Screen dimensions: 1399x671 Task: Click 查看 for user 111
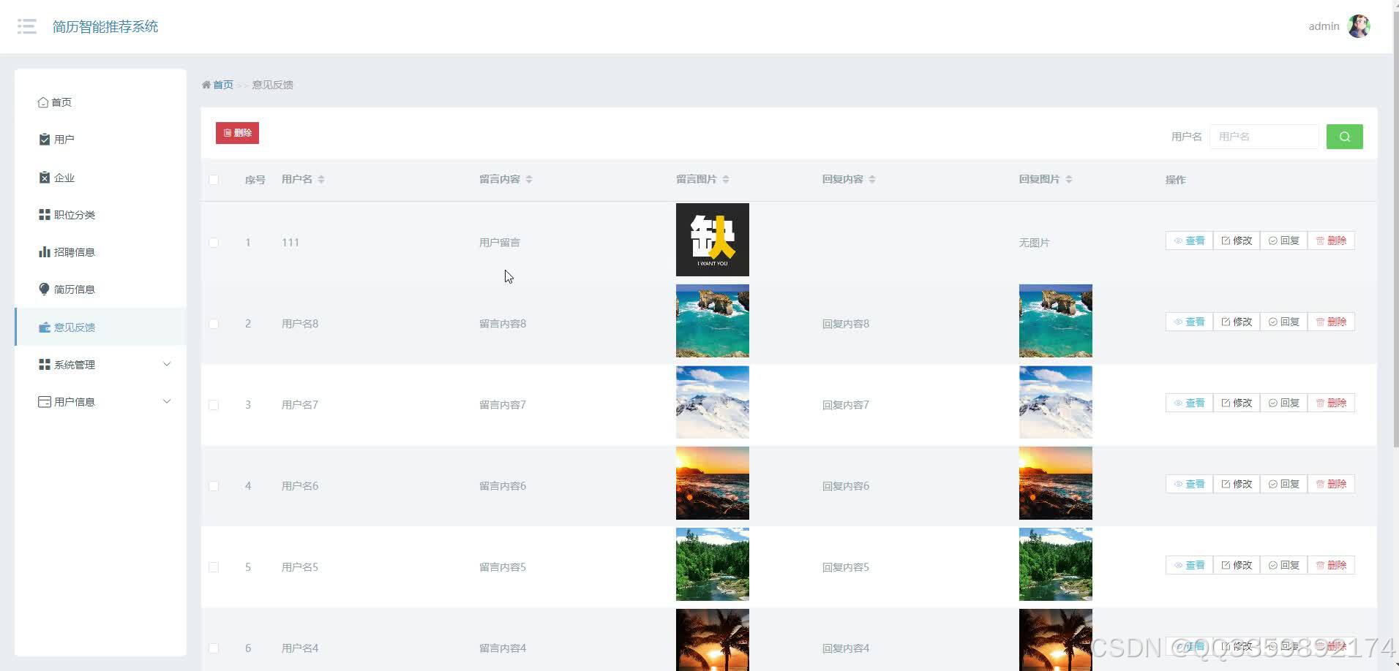coord(1189,240)
